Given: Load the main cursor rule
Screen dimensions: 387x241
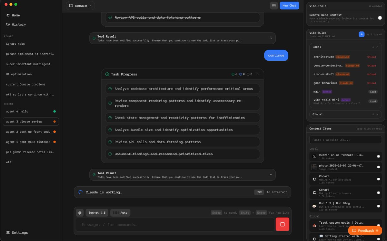Looking at the screenshot, I should [x=373, y=92].
